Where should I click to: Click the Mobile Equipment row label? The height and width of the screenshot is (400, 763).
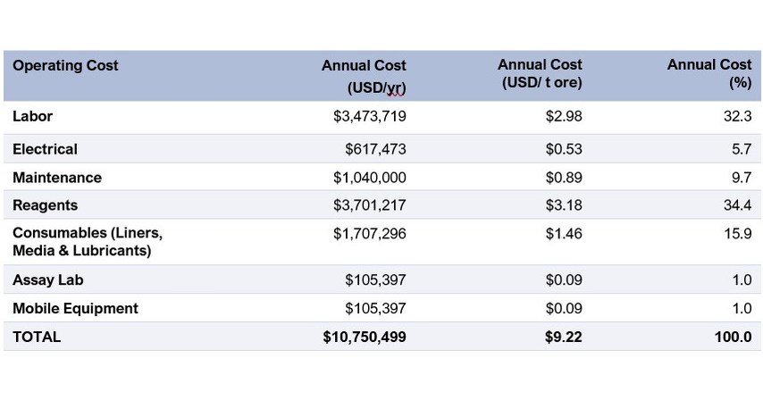point(75,308)
